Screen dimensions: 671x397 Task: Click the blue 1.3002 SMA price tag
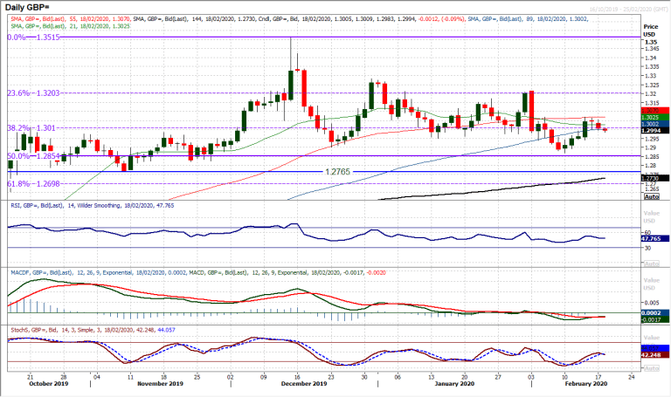click(x=655, y=124)
